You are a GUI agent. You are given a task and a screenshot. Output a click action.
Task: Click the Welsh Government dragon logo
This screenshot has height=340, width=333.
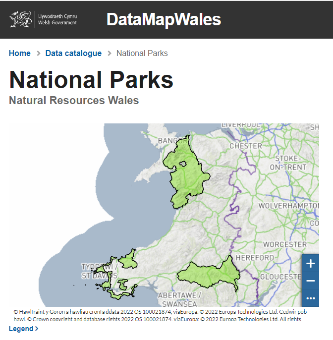(21, 19)
